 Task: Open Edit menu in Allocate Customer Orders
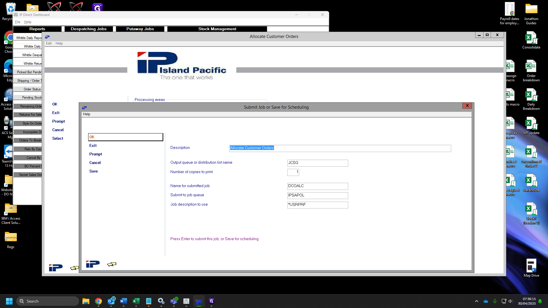(49, 43)
